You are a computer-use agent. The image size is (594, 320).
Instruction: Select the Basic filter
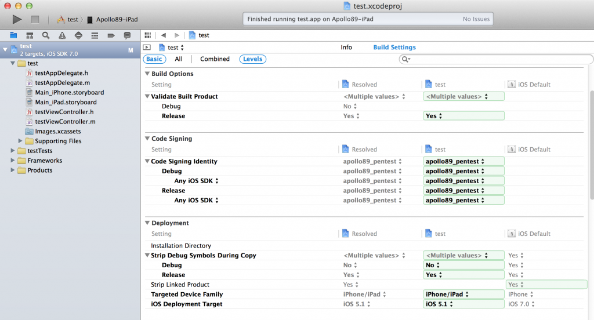point(154,59)
